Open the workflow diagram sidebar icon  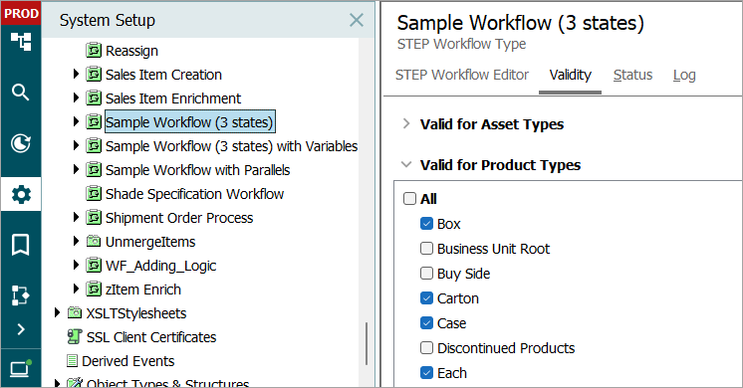click(20, 295)
